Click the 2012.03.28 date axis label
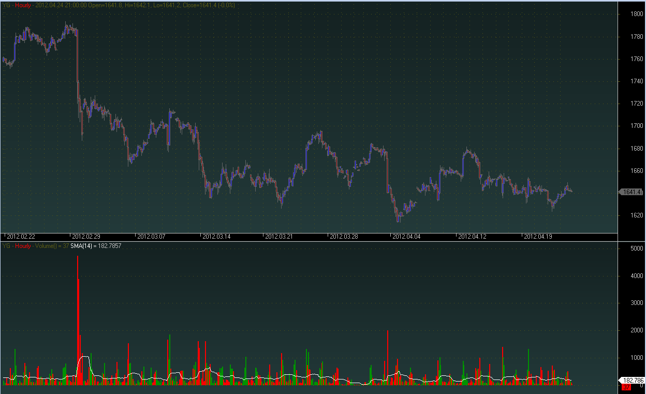Screen dimensions: 646x394 (344, 237)
